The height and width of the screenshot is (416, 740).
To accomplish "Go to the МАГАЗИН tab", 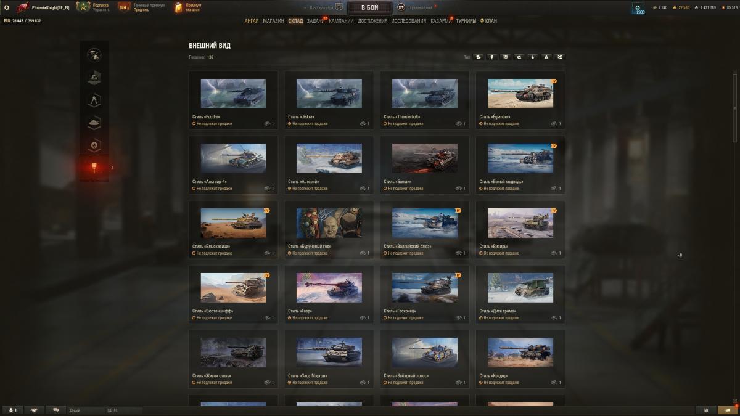I will point(273,21).
